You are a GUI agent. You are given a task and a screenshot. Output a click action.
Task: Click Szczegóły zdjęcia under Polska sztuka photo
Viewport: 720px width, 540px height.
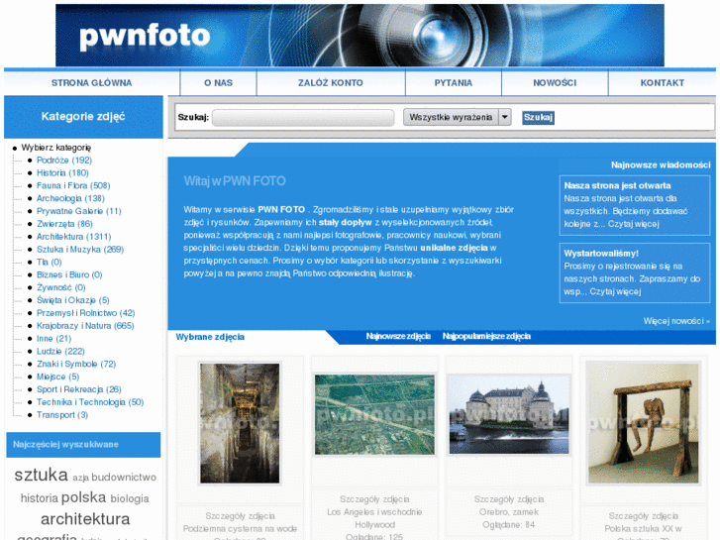(x=644, y=516)
